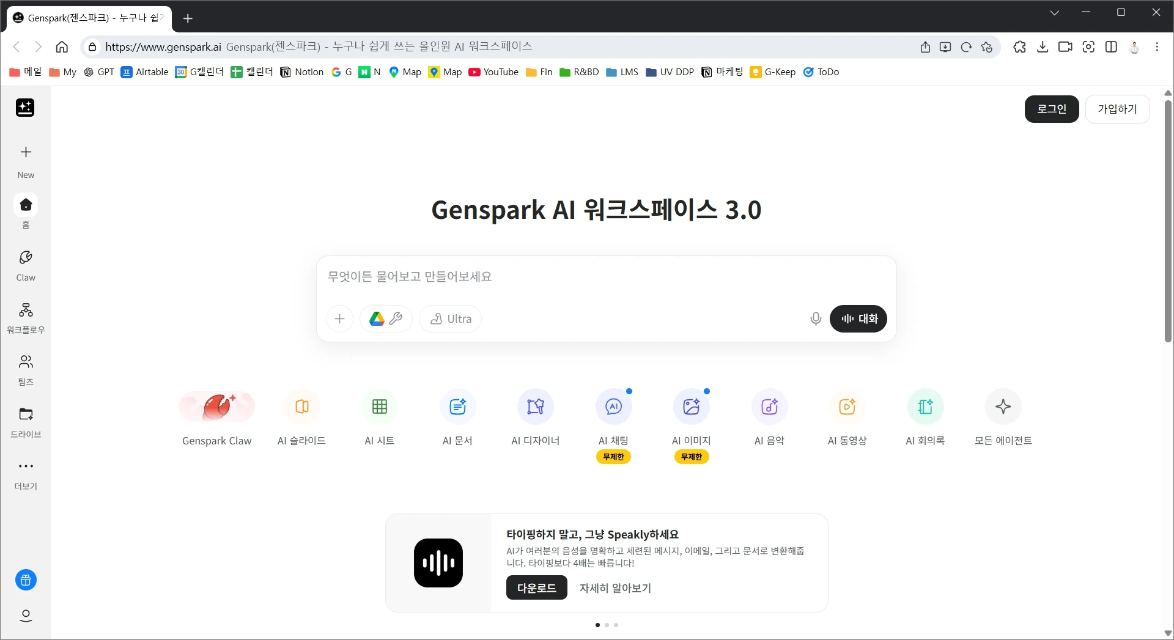Select the Genspark browser tab

89,18
